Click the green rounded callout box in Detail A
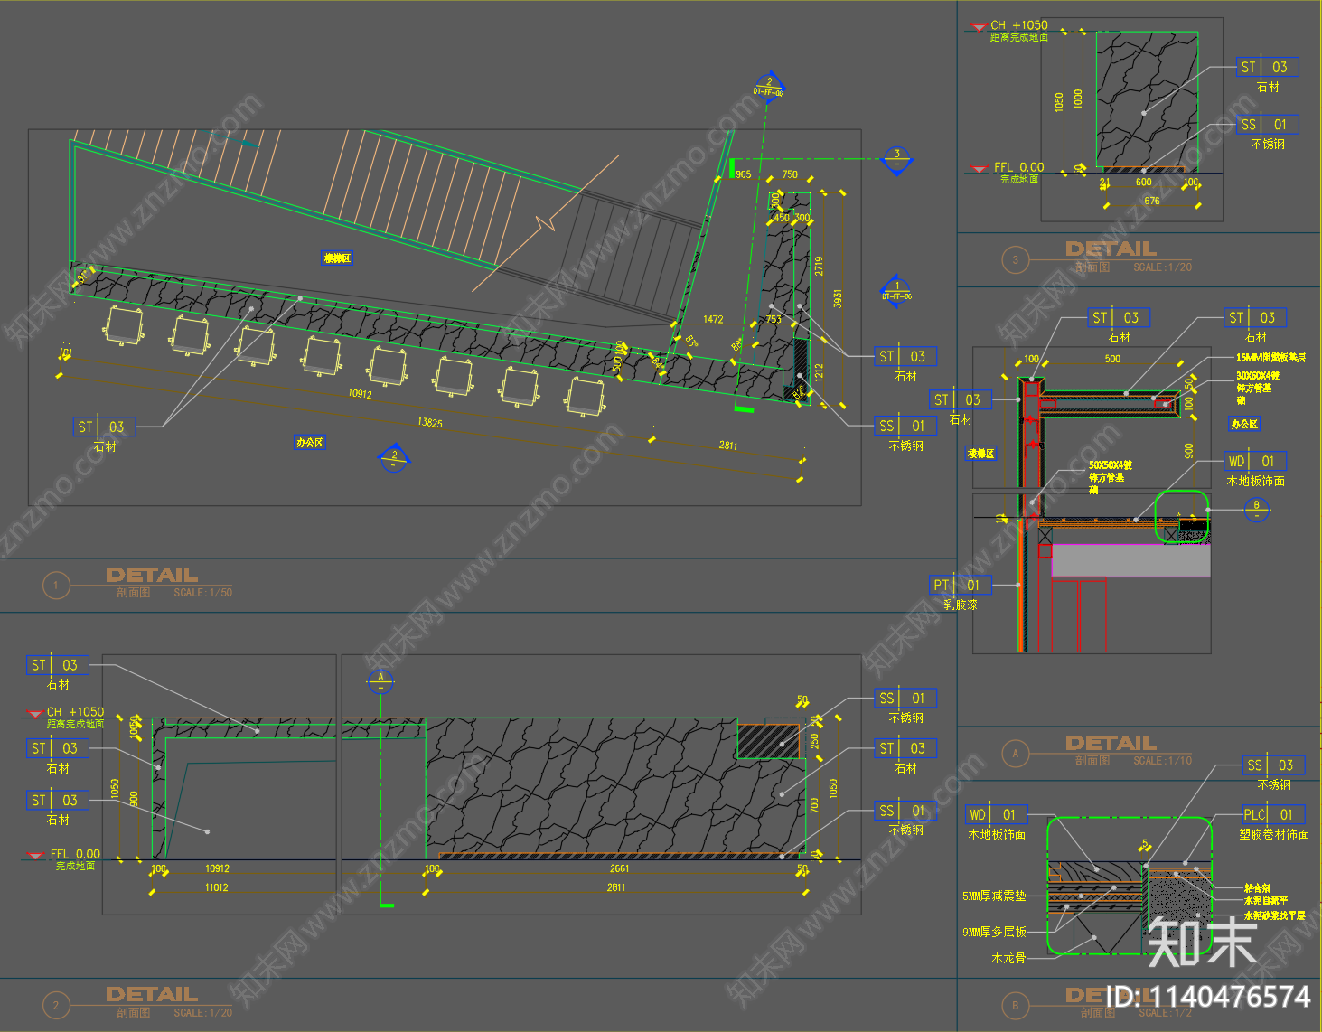Screen dimensions: 1322x1032 [1182, 517]
